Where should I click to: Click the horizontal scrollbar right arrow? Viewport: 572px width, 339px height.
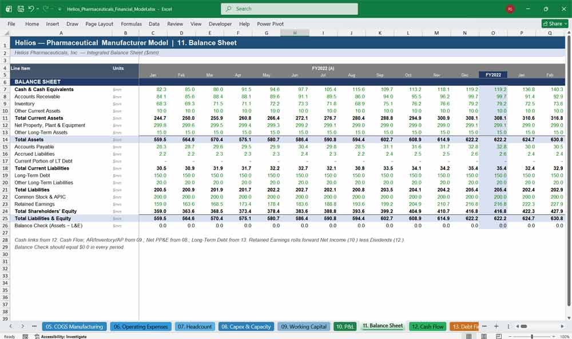coord(562,326)
